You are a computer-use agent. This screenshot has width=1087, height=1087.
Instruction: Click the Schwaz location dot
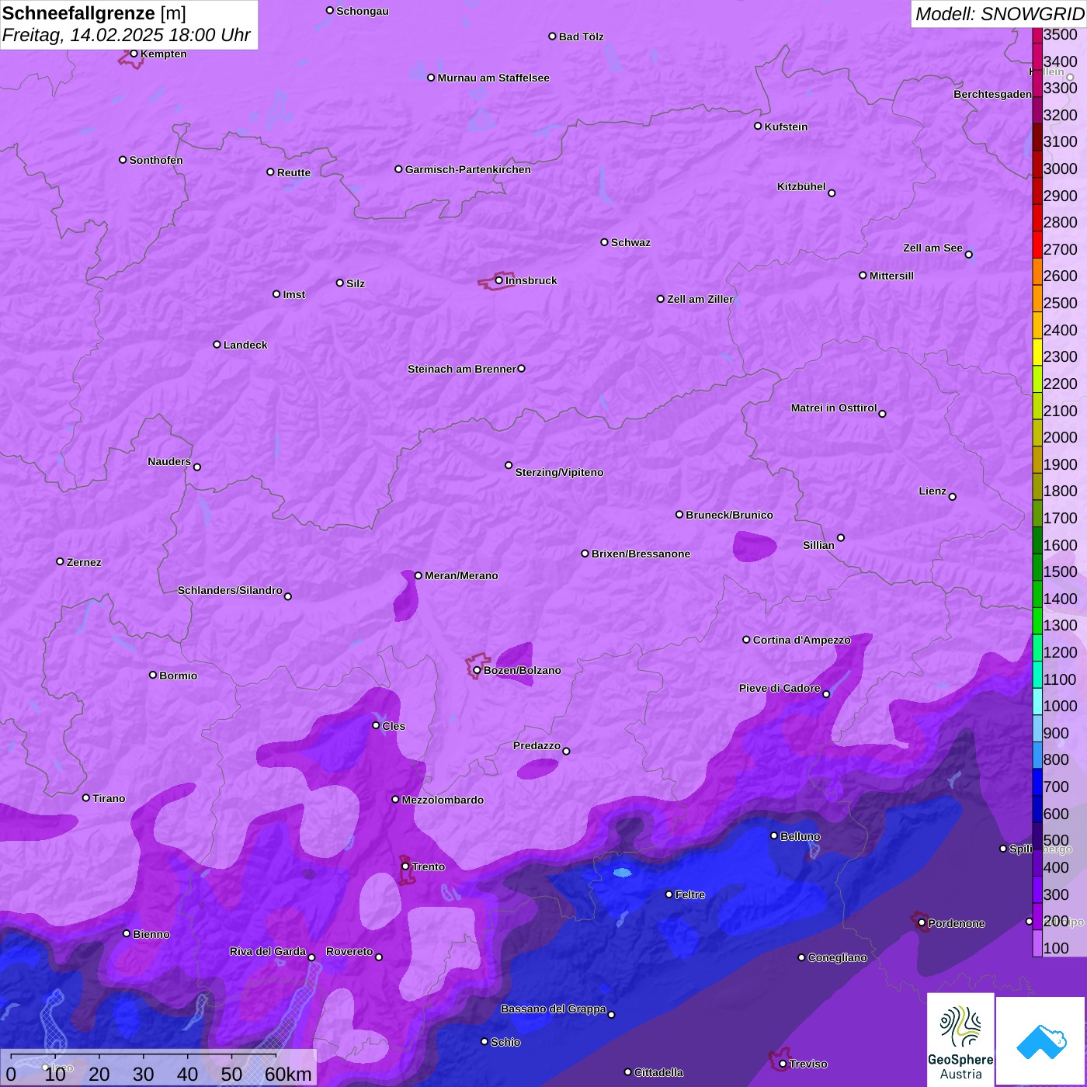point(604,242)
